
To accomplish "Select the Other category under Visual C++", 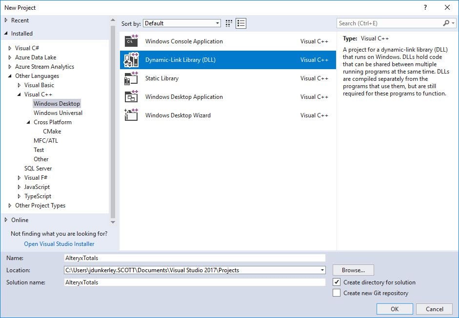I will point(41,159).
